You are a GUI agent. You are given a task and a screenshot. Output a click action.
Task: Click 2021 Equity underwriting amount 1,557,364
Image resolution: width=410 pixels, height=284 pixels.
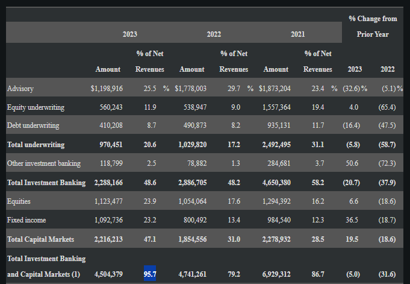[x=276, y=107]
